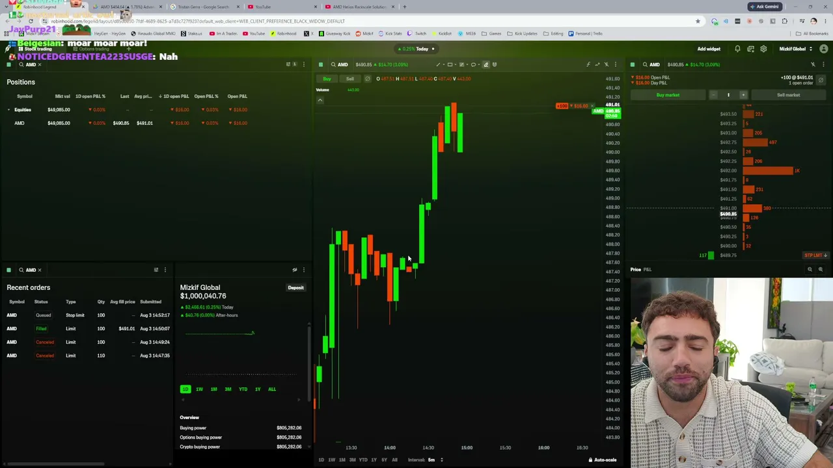Click Sell market in order ladder
The height and width of the screenshot is (468, 833).
[788, 95]
